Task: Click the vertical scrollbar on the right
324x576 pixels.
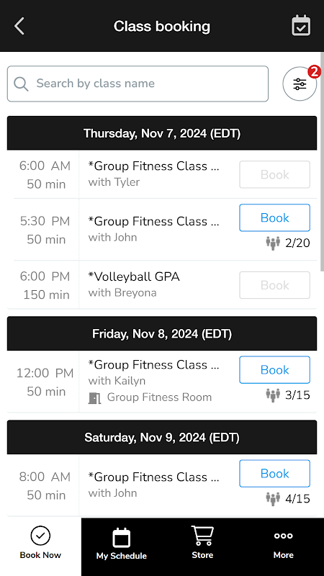Action: tap(322, 161)
